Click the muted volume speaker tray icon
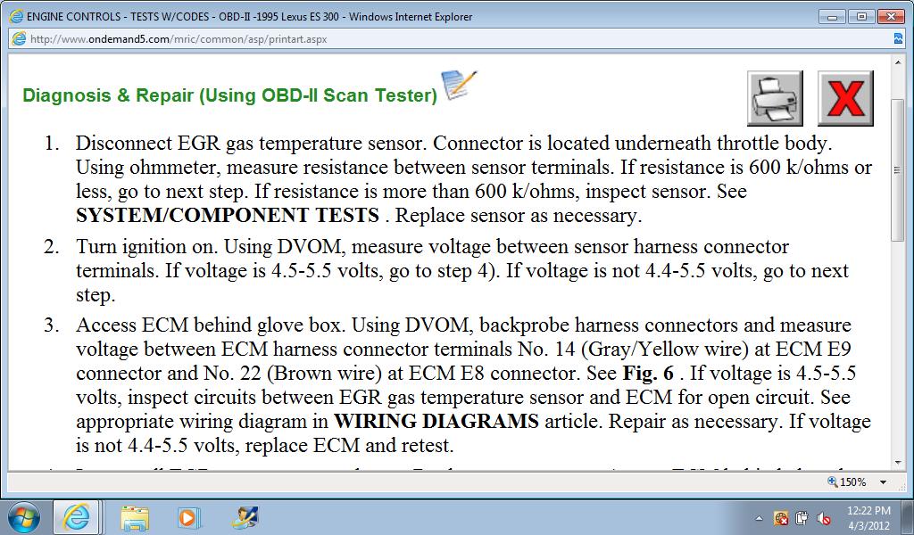This screenshot has width=914, height=535. pos(823,517)
